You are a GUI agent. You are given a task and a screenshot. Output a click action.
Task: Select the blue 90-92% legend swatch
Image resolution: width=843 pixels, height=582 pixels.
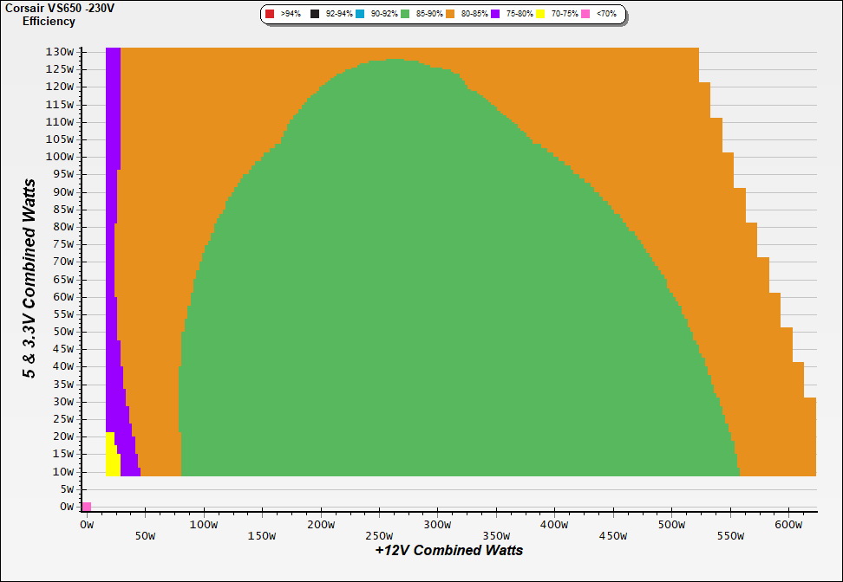(x=360, y=15)
